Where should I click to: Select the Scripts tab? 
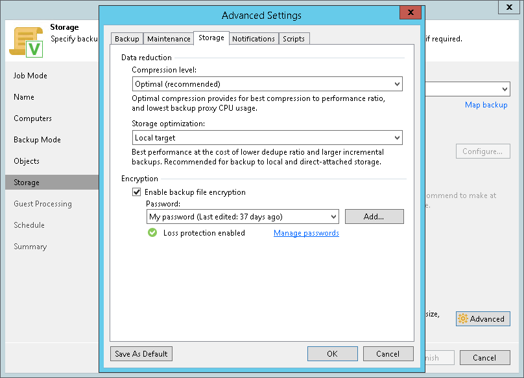point(294,39)
